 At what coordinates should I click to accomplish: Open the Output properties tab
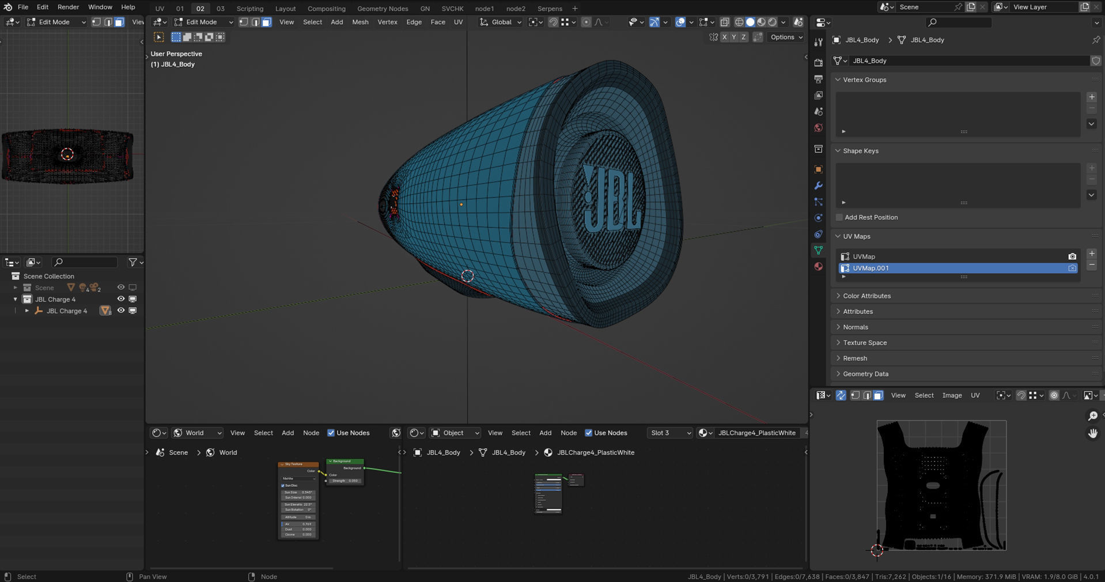818,78
